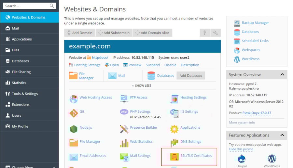Collapse with the SHOW LESS toggle
This screenshot has width=293, height=168.
[x=142, y=85]
